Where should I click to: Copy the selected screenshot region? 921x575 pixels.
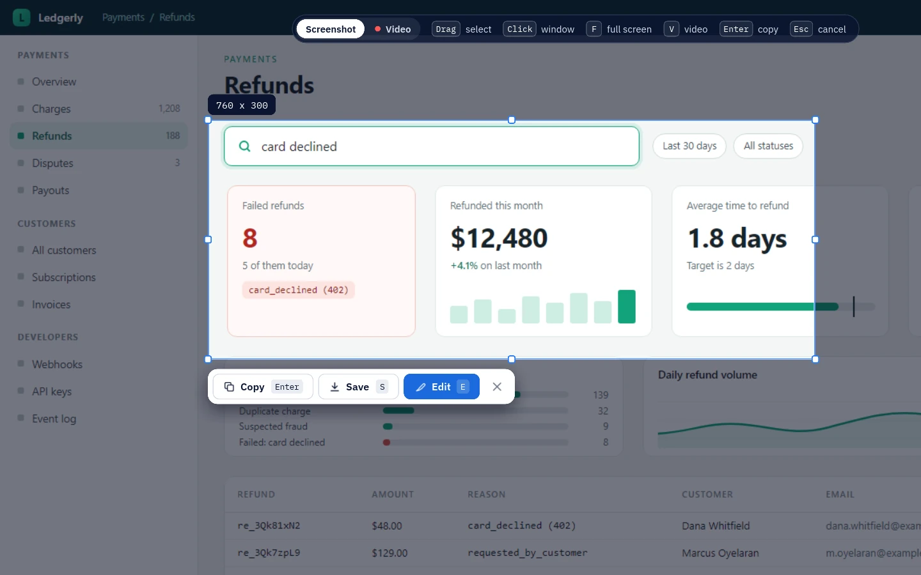263,387
